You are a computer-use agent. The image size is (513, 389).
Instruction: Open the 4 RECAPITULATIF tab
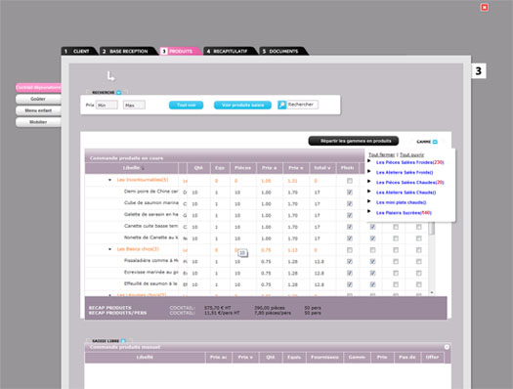(x=230, y=51)
